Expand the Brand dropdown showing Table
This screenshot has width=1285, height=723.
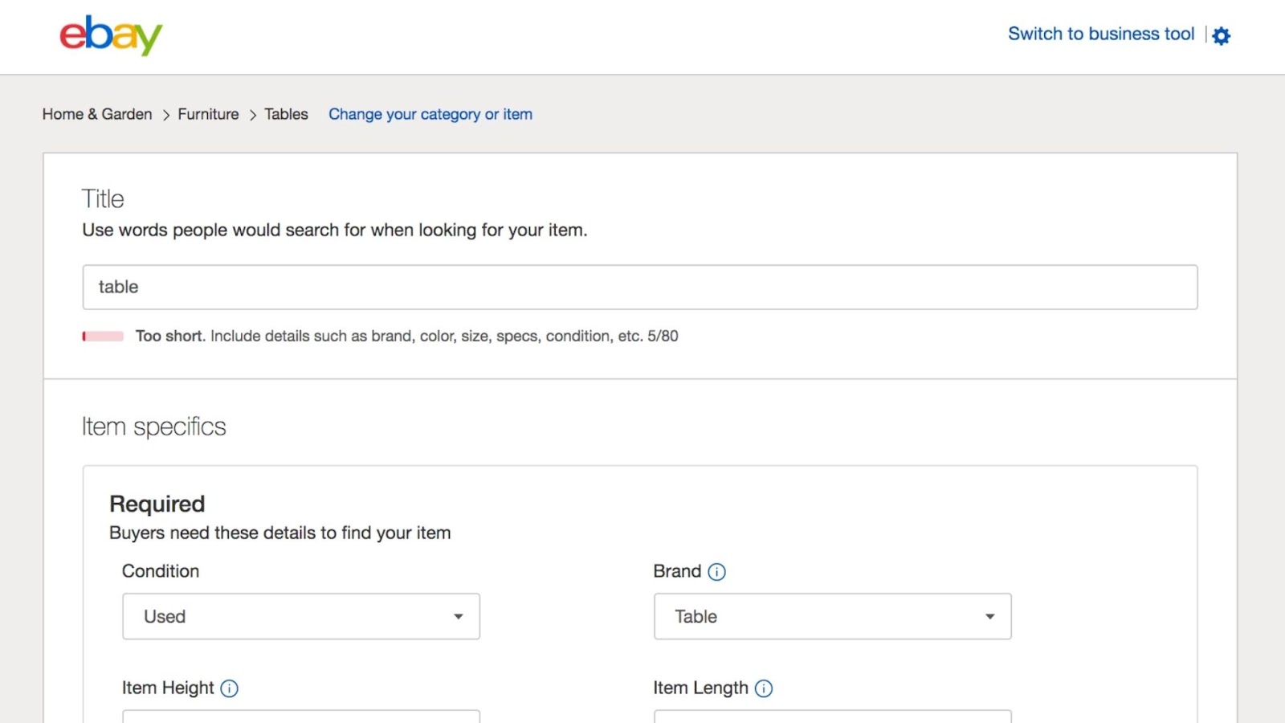tap(832, 616)
